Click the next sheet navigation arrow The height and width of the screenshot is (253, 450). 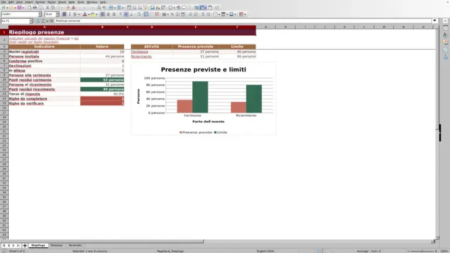tap(13, 245)
